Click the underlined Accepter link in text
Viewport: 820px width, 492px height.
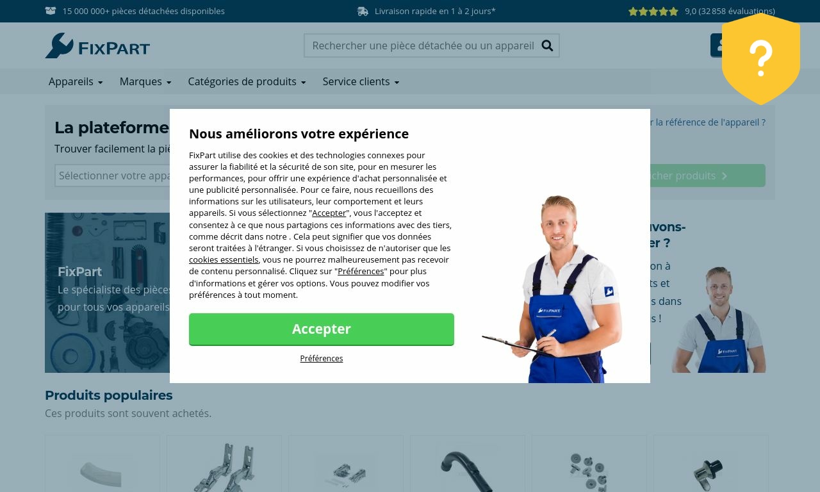pyautogui.click(x=329, y=213)
